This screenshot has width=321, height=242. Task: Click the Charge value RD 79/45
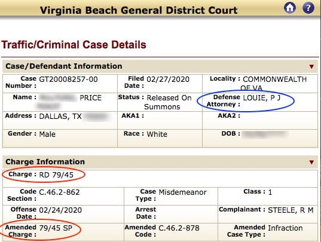56,174
